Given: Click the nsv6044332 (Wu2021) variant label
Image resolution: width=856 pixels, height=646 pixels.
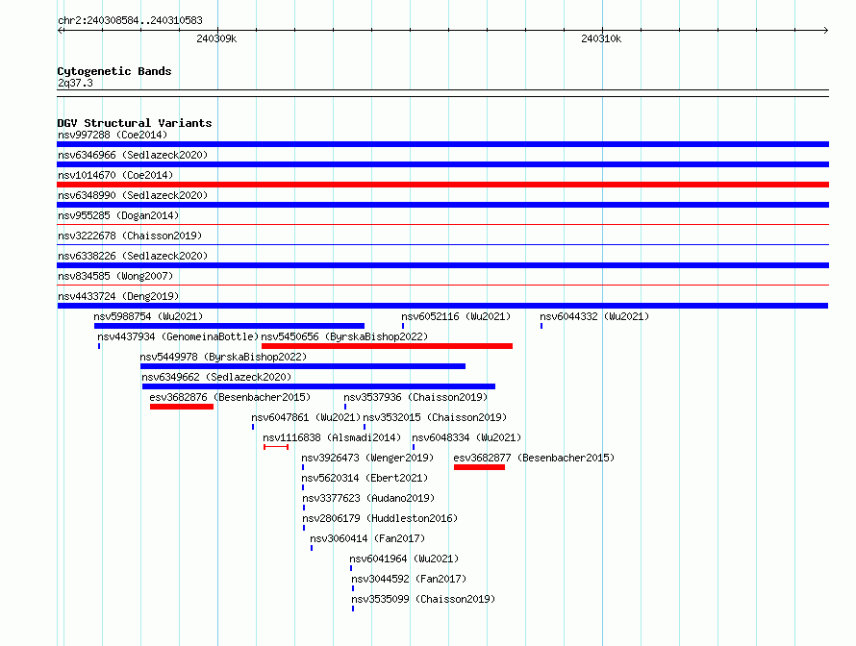Looking at the screenshot, I should 594,316.
